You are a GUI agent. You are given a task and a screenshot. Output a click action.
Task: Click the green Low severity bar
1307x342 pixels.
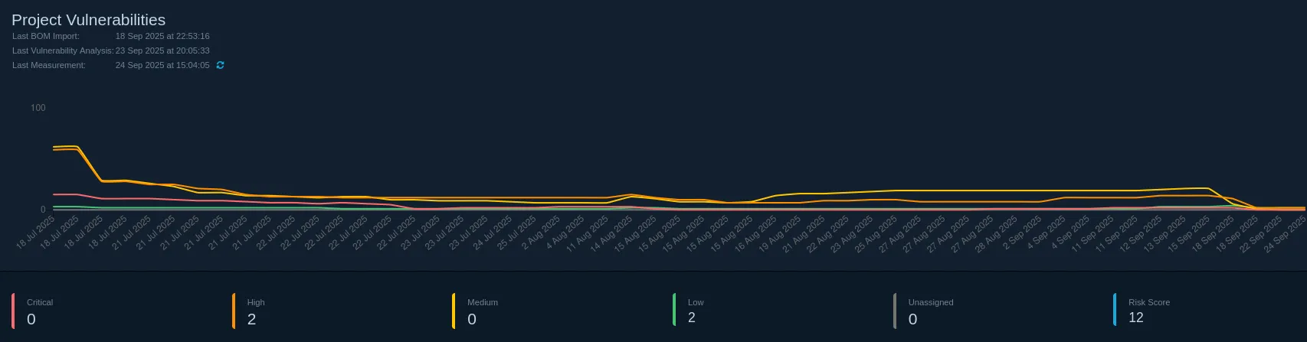(674, 310)
